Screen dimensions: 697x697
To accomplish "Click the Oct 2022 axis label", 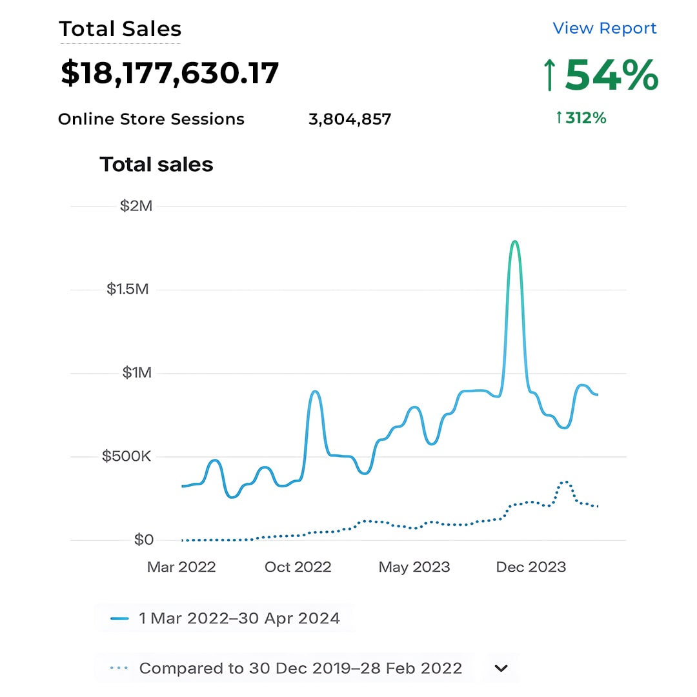I will [x=298, y=567].
